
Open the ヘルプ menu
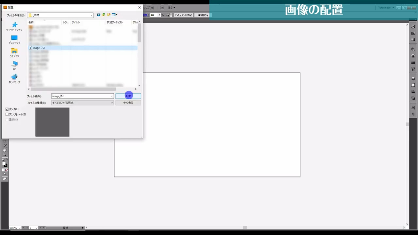pos(149,8)
